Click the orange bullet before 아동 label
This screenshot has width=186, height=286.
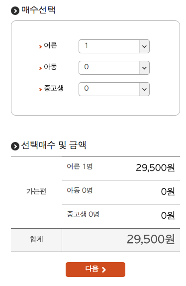click(40, 68)
